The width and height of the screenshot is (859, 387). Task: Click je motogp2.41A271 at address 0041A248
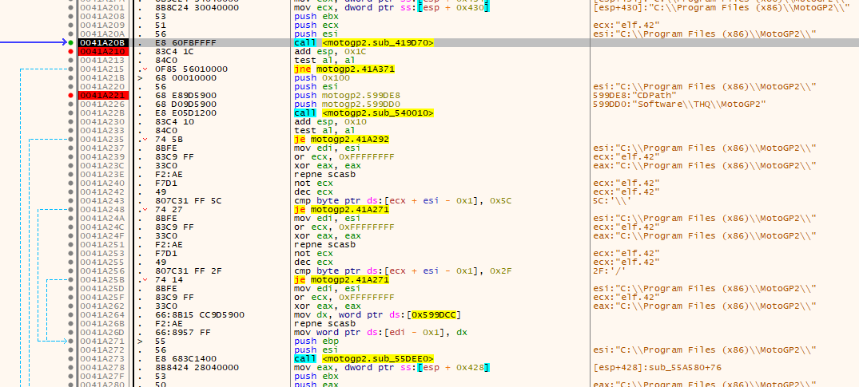[342, 209]
